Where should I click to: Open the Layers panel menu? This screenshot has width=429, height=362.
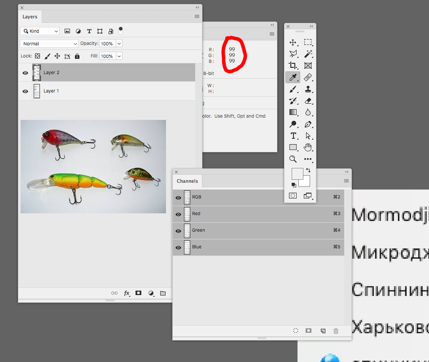(197, 17)
